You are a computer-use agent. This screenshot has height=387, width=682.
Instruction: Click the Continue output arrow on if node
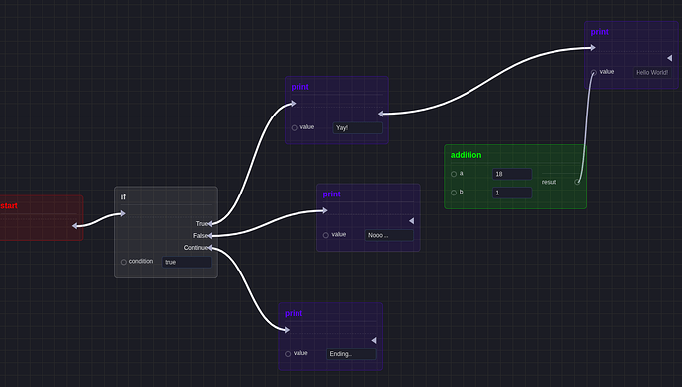(210, 248)
